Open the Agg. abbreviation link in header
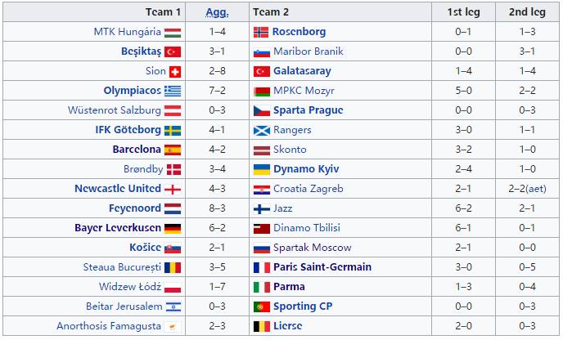This screenshot has height=340, width=563. [217, 11]
